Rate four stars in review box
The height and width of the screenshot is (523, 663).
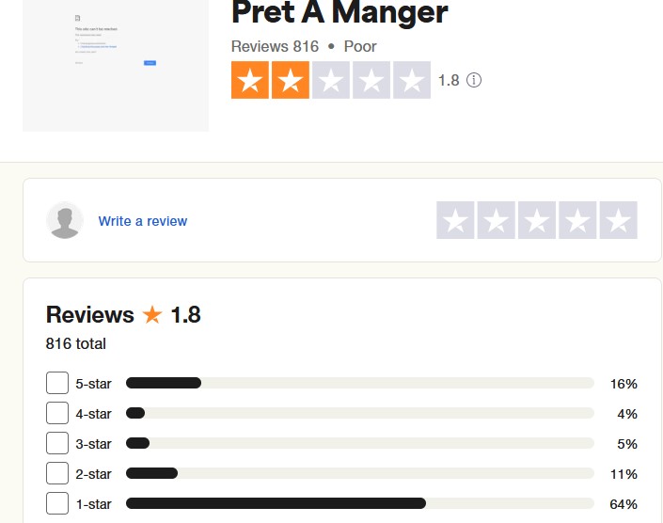[x=577, y=220]
